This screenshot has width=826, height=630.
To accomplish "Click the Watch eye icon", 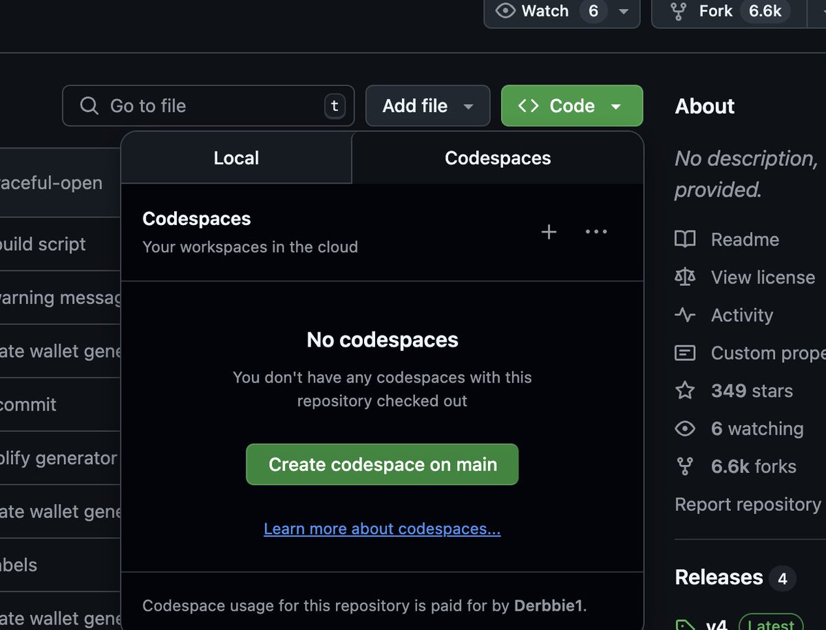I will click(505, 11).
